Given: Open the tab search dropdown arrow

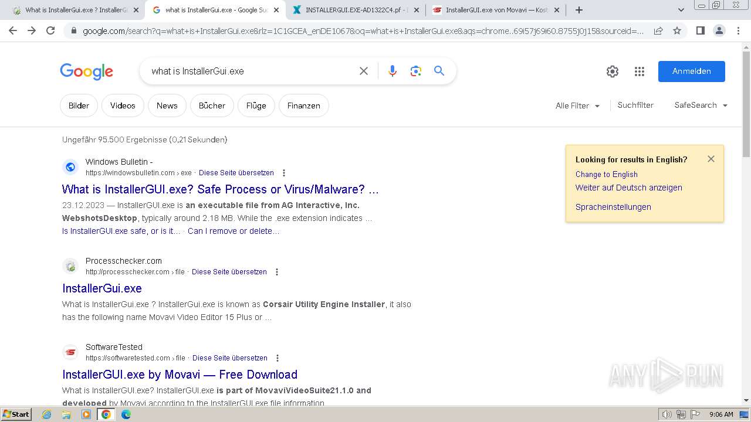Looking at the screenshot, I should click(681, 10).
